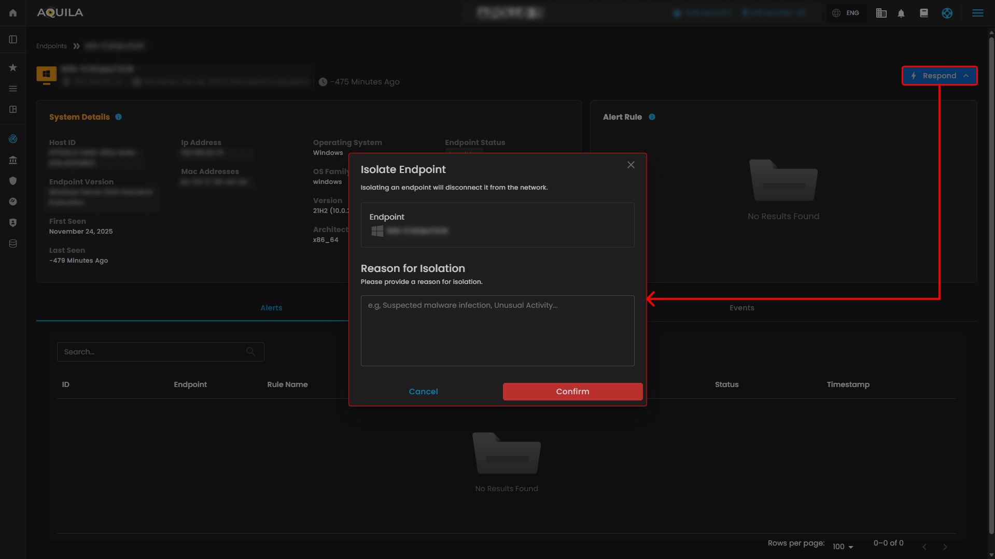The height and width of the screenshot is (559, 995).
Task: Switch to the Alerts tab
Action: click(x=271, y=308)
